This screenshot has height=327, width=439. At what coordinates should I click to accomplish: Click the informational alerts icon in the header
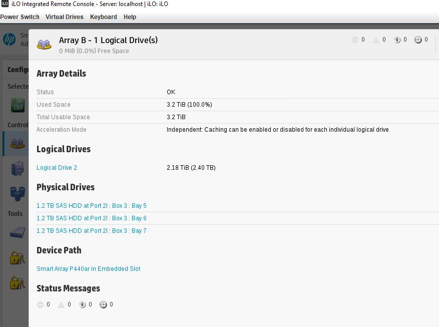(x=397, y=40)
